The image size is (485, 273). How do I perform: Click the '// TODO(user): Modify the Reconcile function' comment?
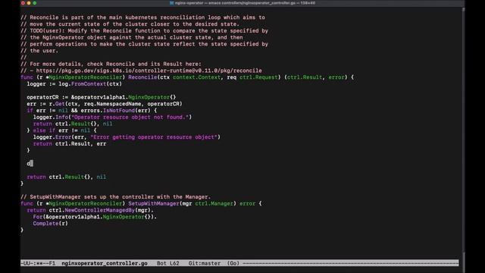(x=144, y=30)
